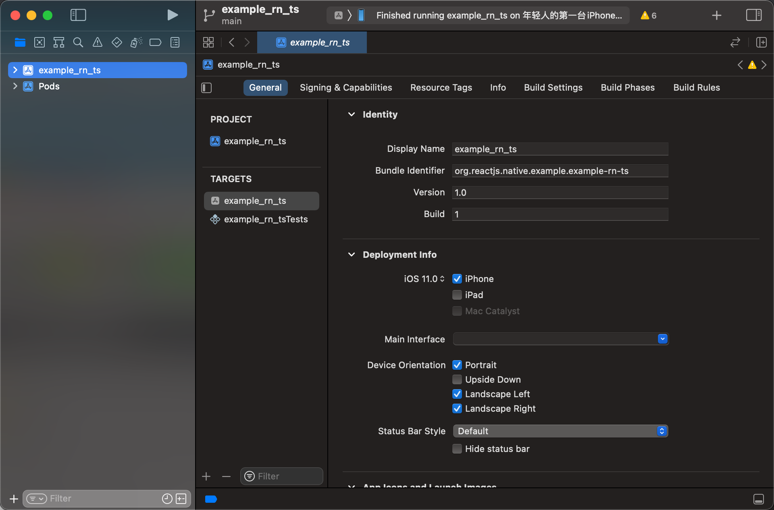Check the Hide status bar option
The width and height of the screenshot is (774, 510).
pos(457,449)
